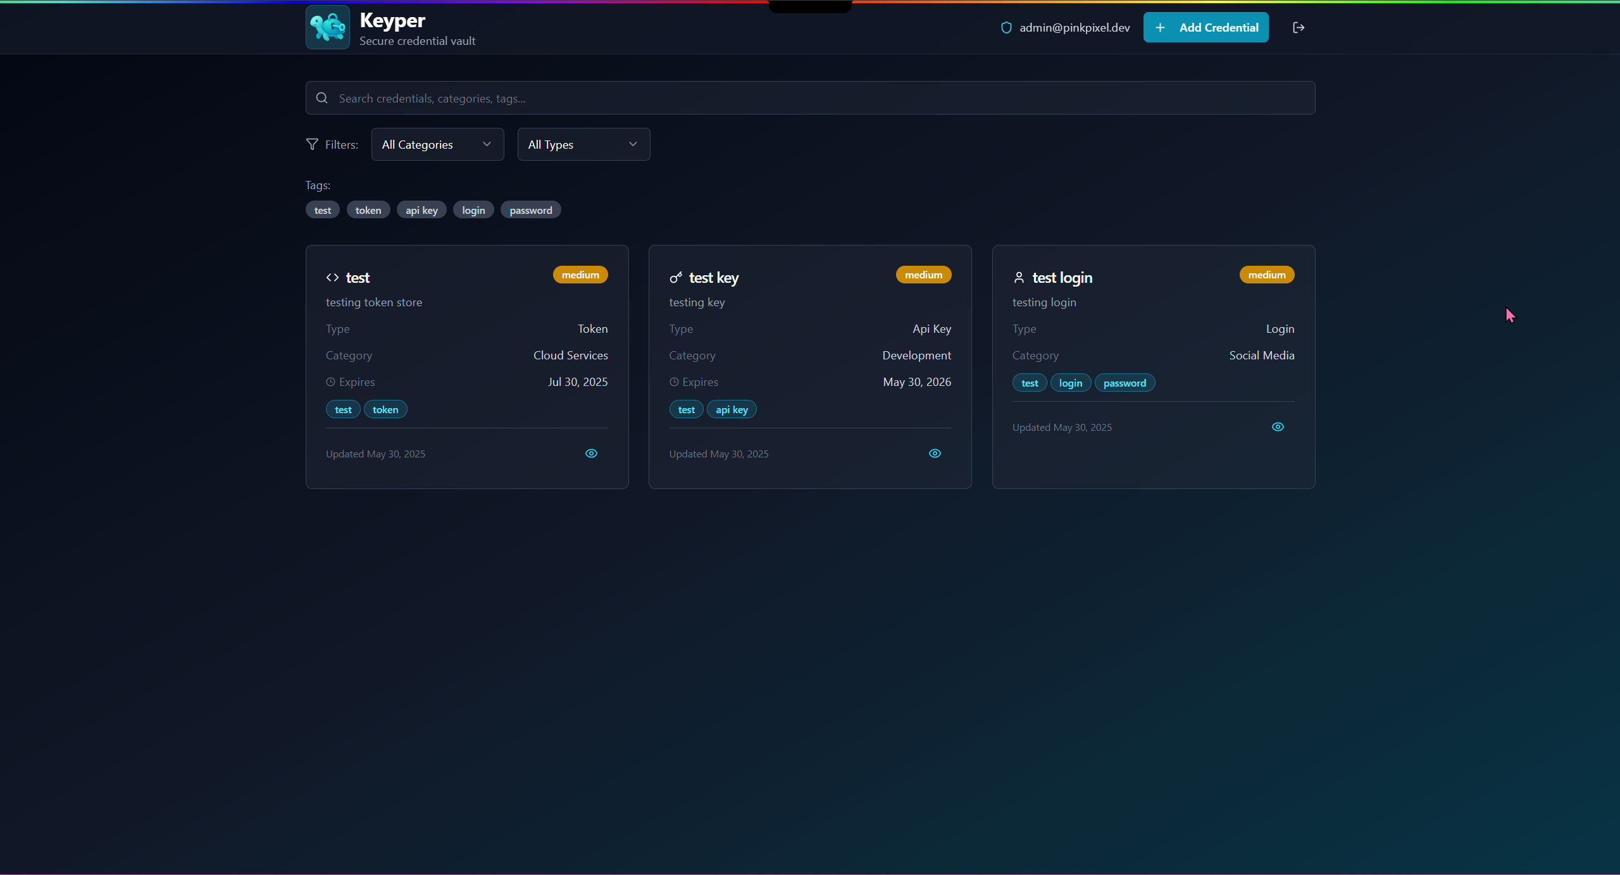
Task: Click clock icon beside May 30, 2026 expiry
Action: [x=674, y=382]
